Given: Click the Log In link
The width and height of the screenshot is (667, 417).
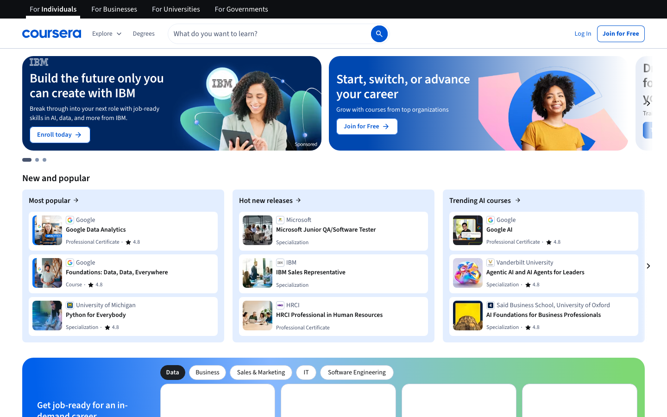Looking at the screenshot, I should pyautogui.click(x=583, y=34).
